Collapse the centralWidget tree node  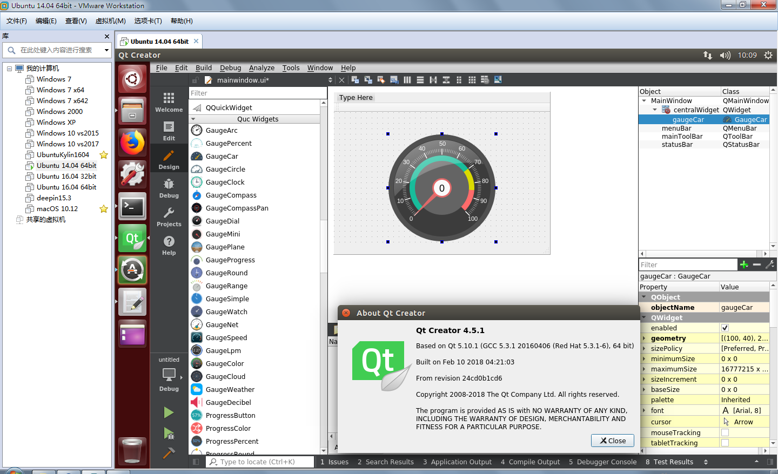655,110
